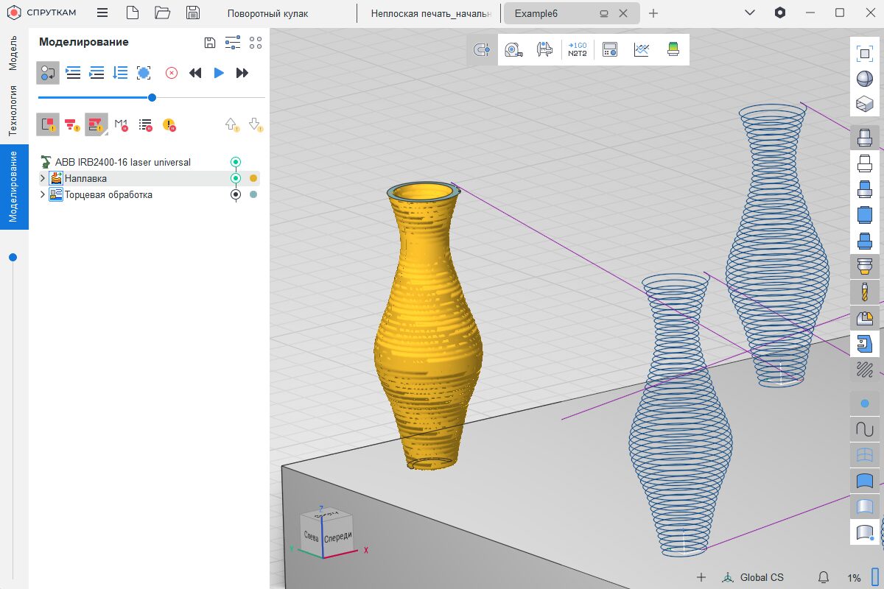Screen dimensions: 884x589
Task: Click the play simulation button
Action: [219, 73]
